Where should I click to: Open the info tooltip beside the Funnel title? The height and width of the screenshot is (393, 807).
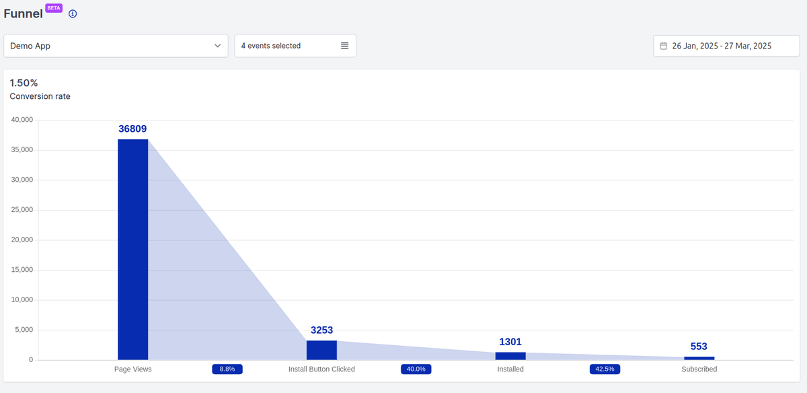pyautogui.click(x=72, y=13)
